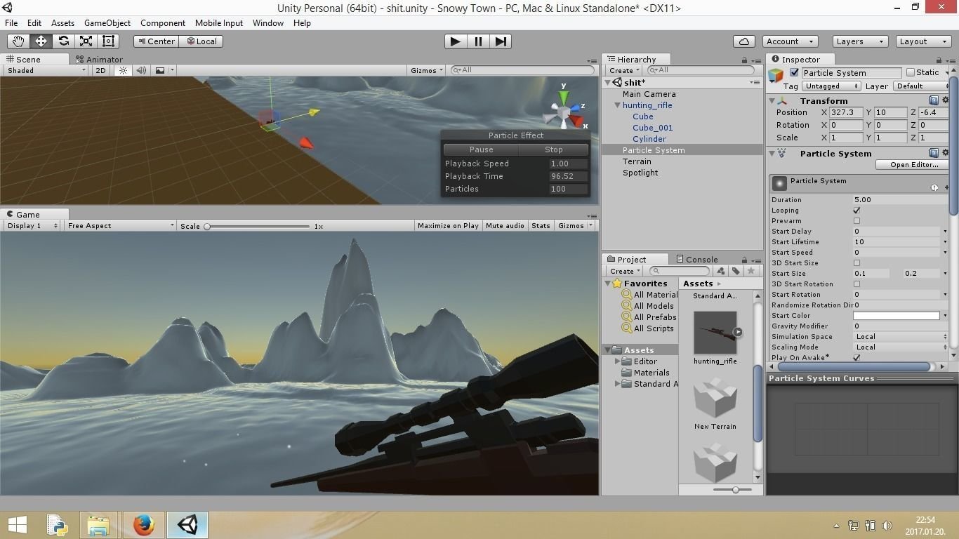The image size is (959, 539).
Task: Open Free Aspect dropdown
Action: tap(120, 226)
